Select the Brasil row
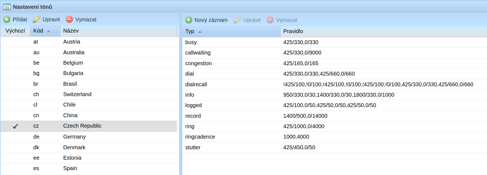This screenshot has width=487, height=175. click(89, 84)
